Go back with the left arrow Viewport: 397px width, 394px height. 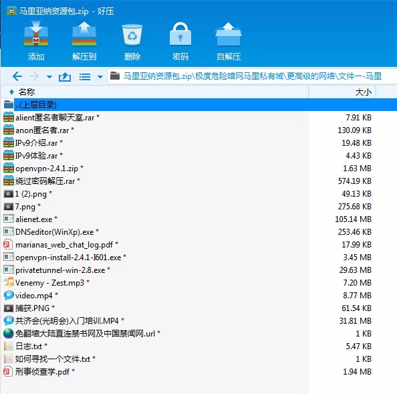pos(17,76)
